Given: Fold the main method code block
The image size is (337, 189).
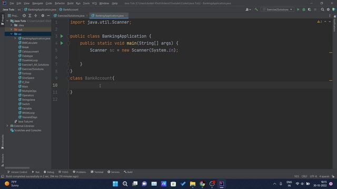Looking at the screenshot, I should [68, 43].
